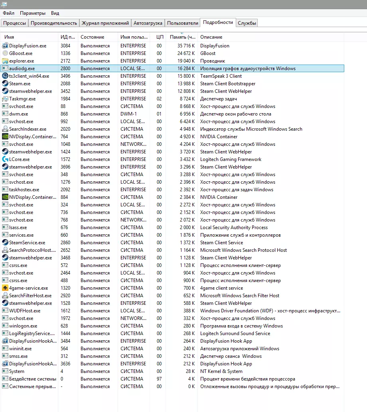This screenshot has height=412, width=367.
Task: Click the winlogon.exe icon
Action: click(x=5, y=326)
